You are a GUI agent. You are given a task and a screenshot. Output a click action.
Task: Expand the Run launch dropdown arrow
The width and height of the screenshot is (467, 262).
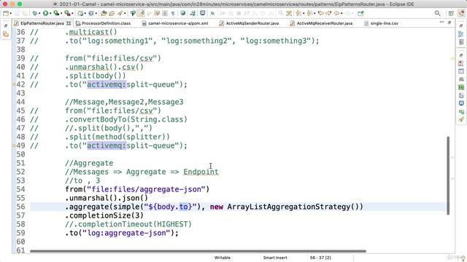pyautogui.click(x=50, y=13)
